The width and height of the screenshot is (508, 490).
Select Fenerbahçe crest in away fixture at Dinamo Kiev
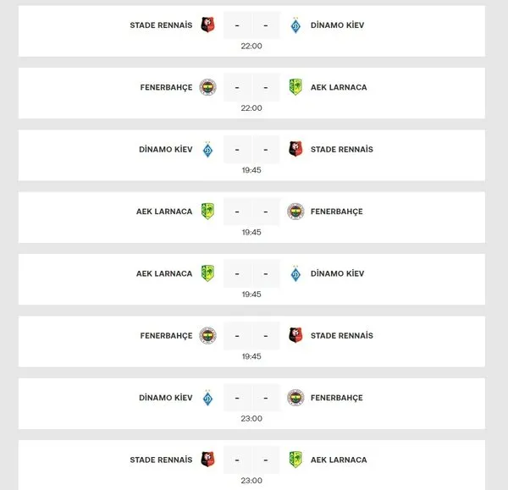(295, 398)
